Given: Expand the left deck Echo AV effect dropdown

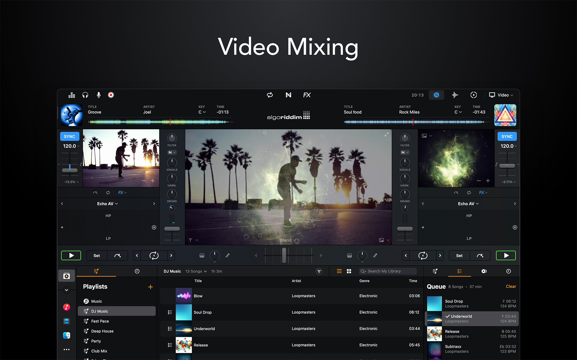Looking at the screenshot, I should [x=107, y=204].
